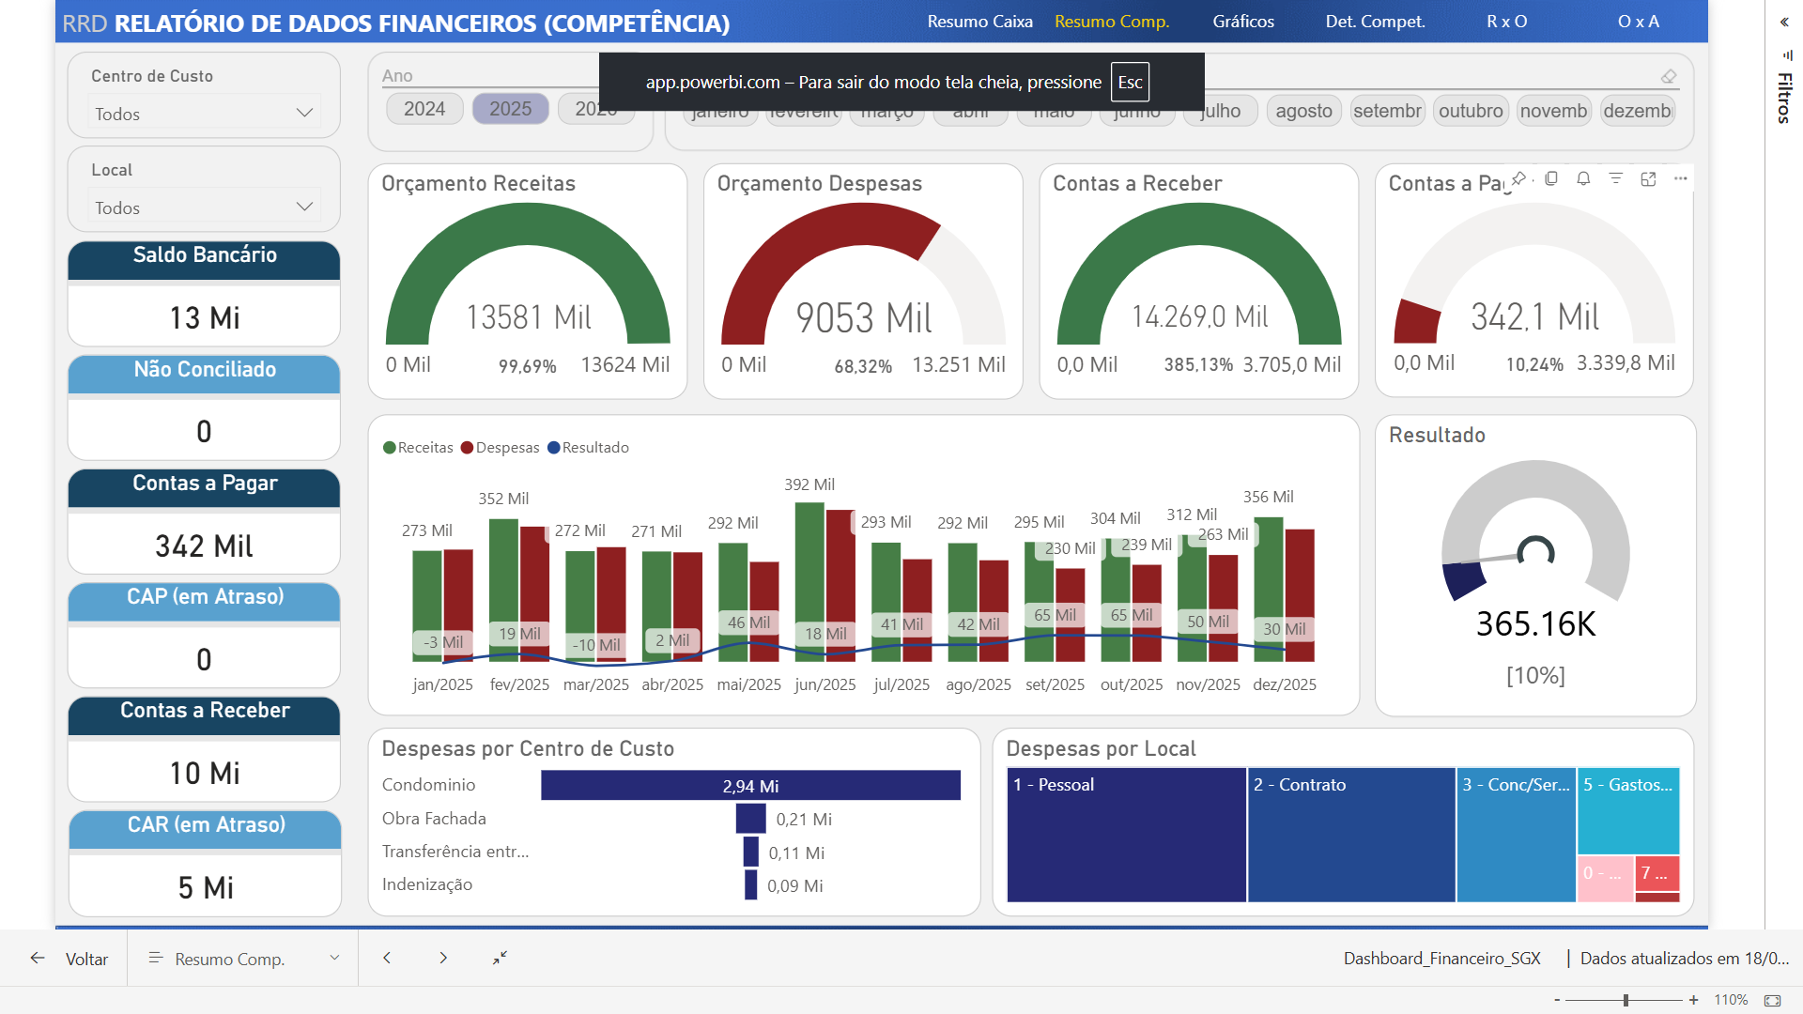Viewport: 1803px width, 1014px height.
Task: Click the Saldo Bancário card header
Action: 204,260
